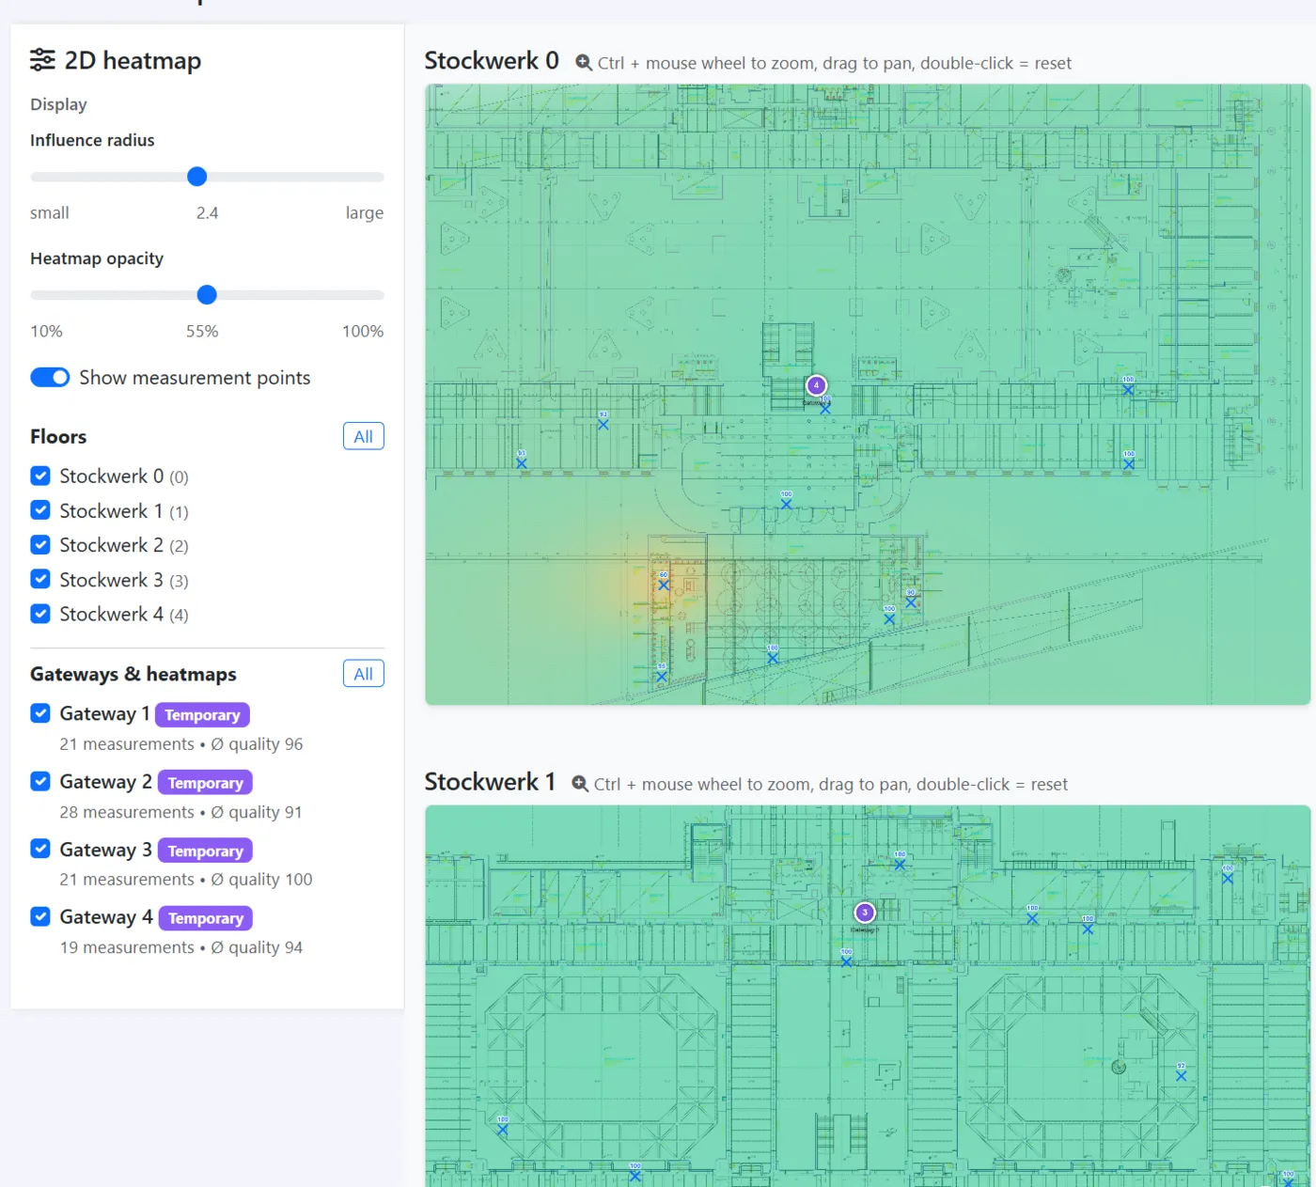Disable the Gateway 2 checkbox
Viewport: 1316px width, 1187px height.
pyautogui.click(x=40, y=781)
